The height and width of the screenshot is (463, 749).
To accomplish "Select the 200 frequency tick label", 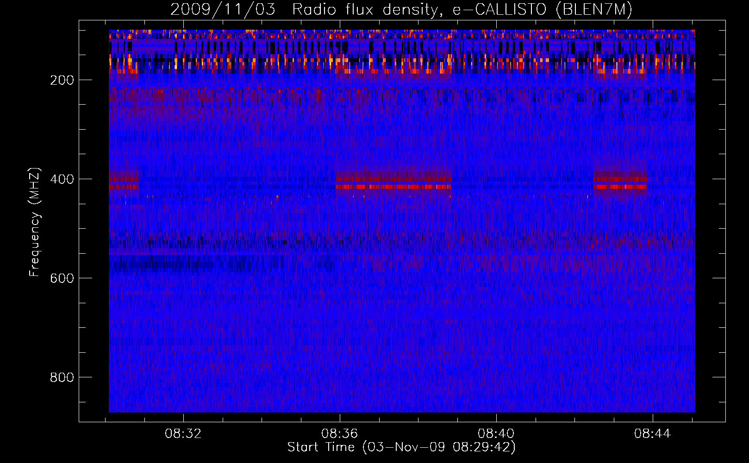I will pyautogui.click(x=62, y=80).
